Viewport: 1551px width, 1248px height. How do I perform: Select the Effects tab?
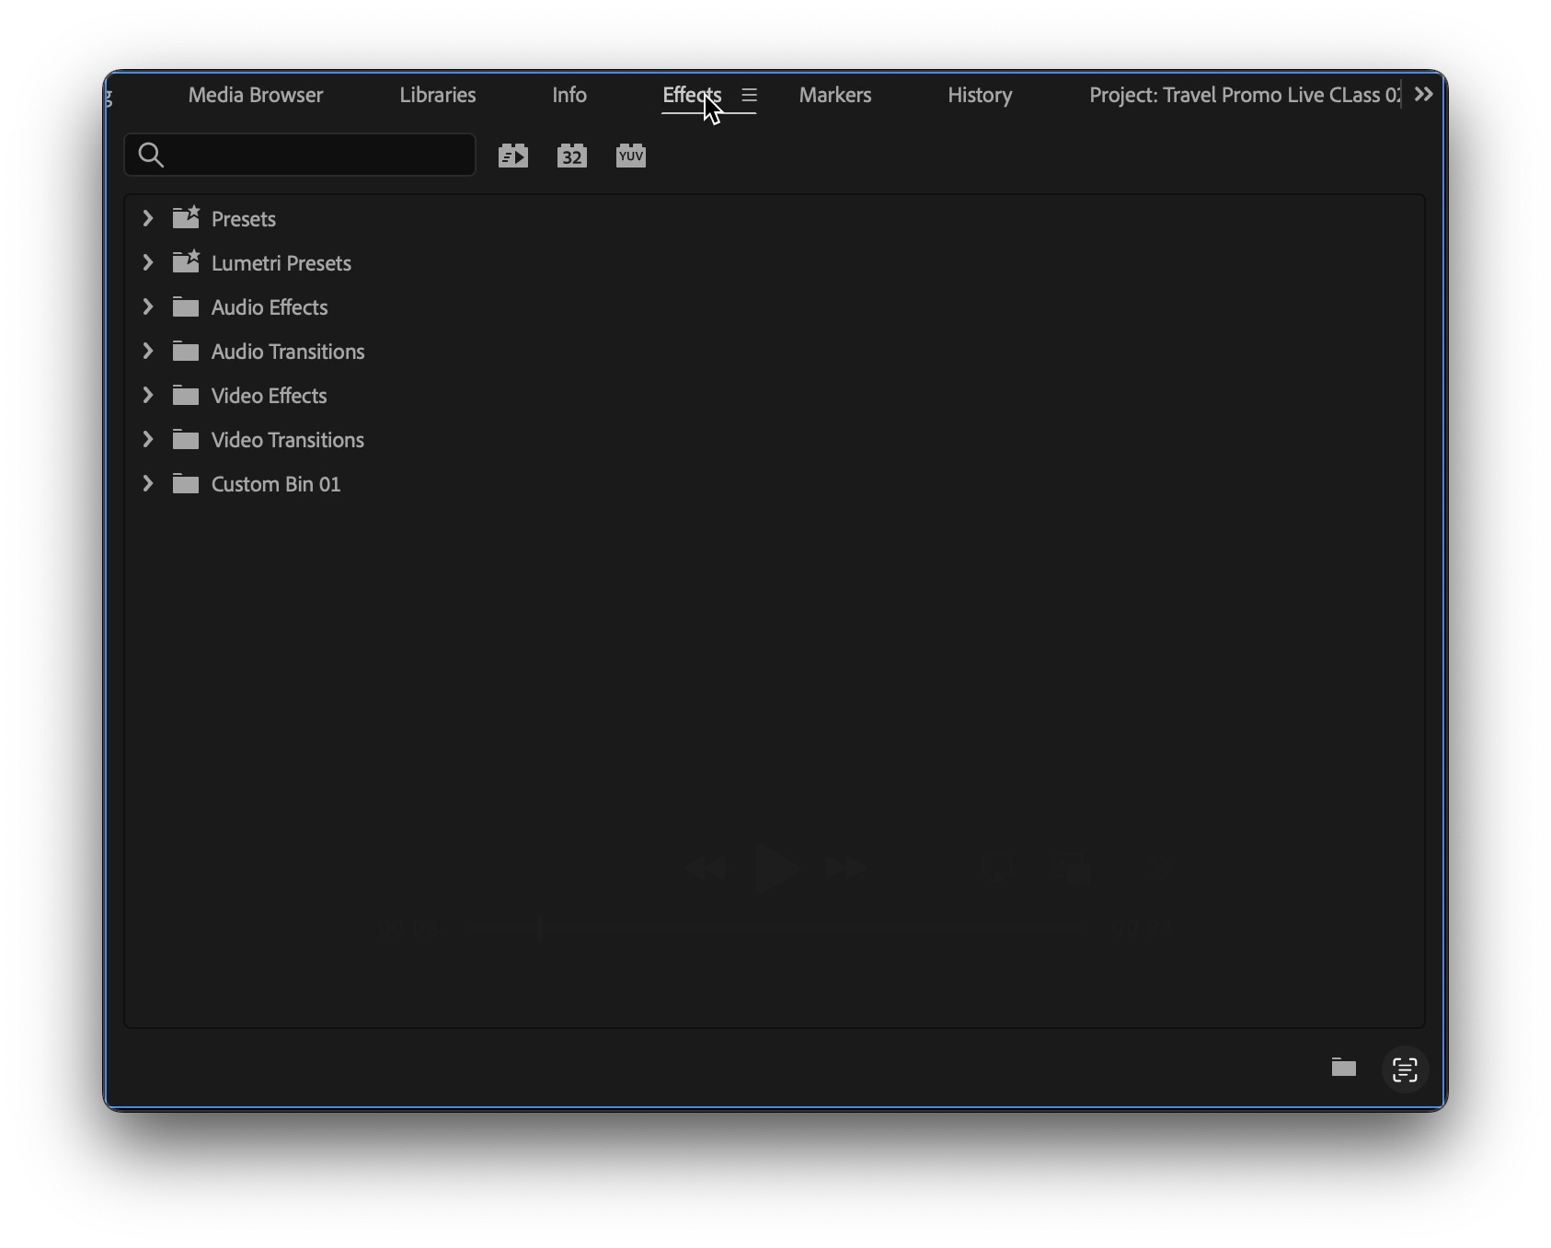click(x=692, y=95)
